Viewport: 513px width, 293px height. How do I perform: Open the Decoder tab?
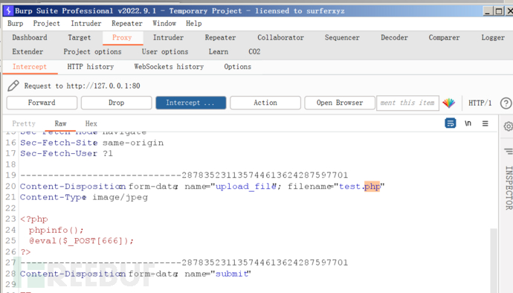click(394, 38)
